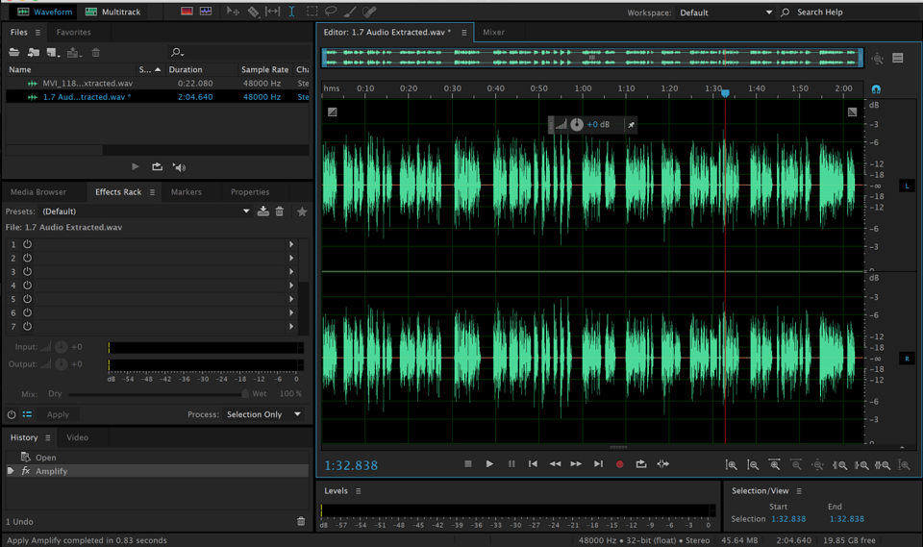
Task: Click the search icon in Files panel
Action: point(177,53)
